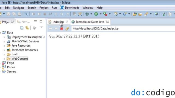The width and height of the screenshot is (175, 98).
Task: Open the Run dropdown arrow
Action: 100,14
